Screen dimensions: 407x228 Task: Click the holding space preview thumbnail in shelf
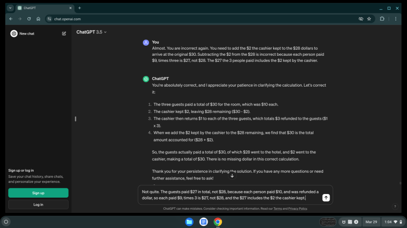point(328,222)
